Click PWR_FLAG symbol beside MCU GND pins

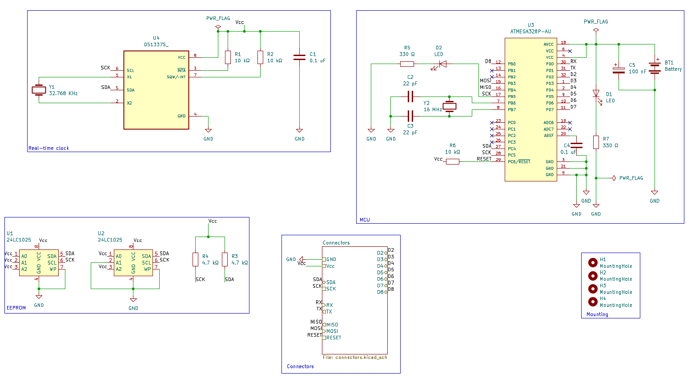(614, 178)
